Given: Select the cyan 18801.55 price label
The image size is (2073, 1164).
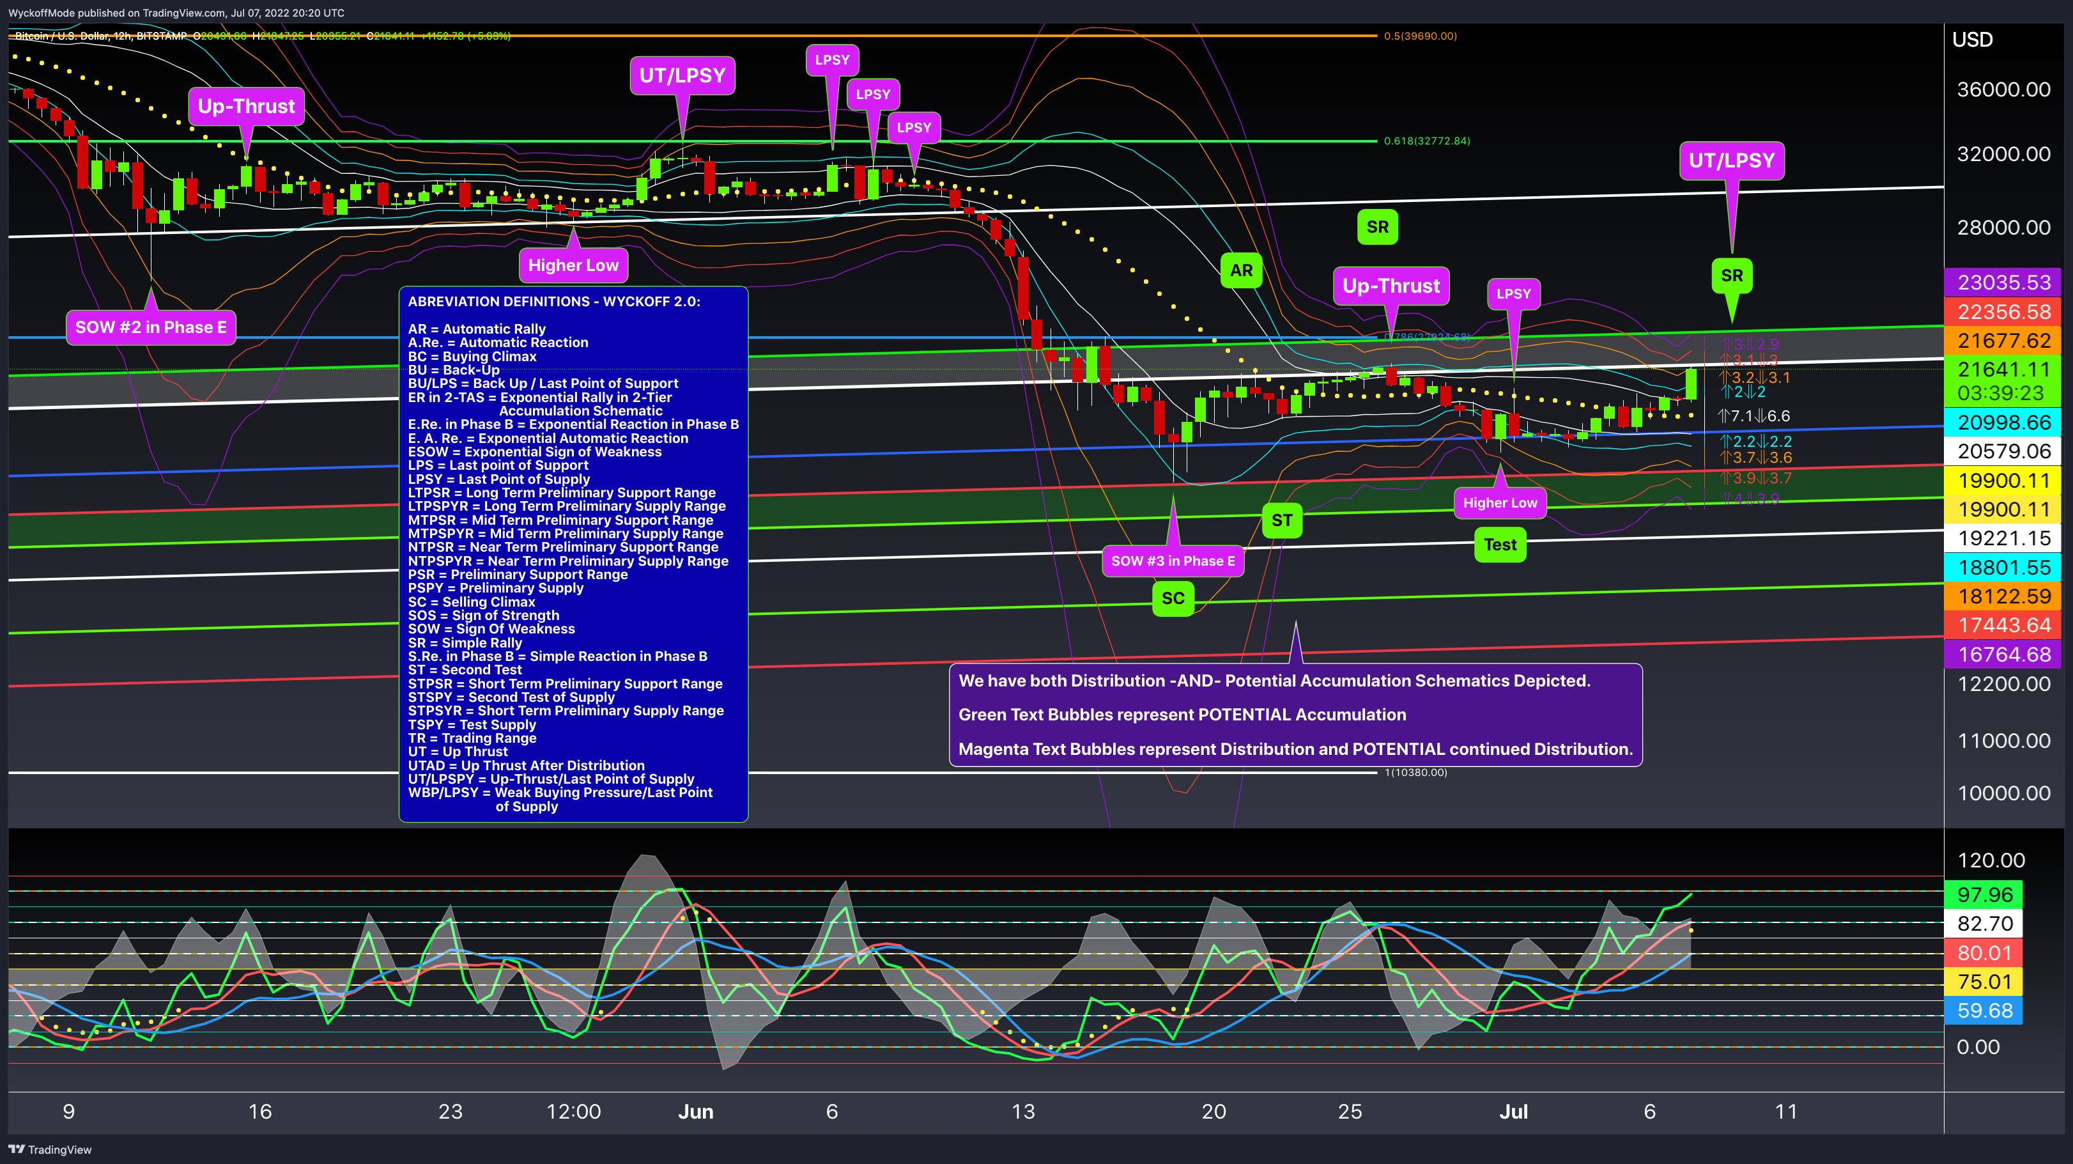Looking at the screenshot, I should [2003, 568].
